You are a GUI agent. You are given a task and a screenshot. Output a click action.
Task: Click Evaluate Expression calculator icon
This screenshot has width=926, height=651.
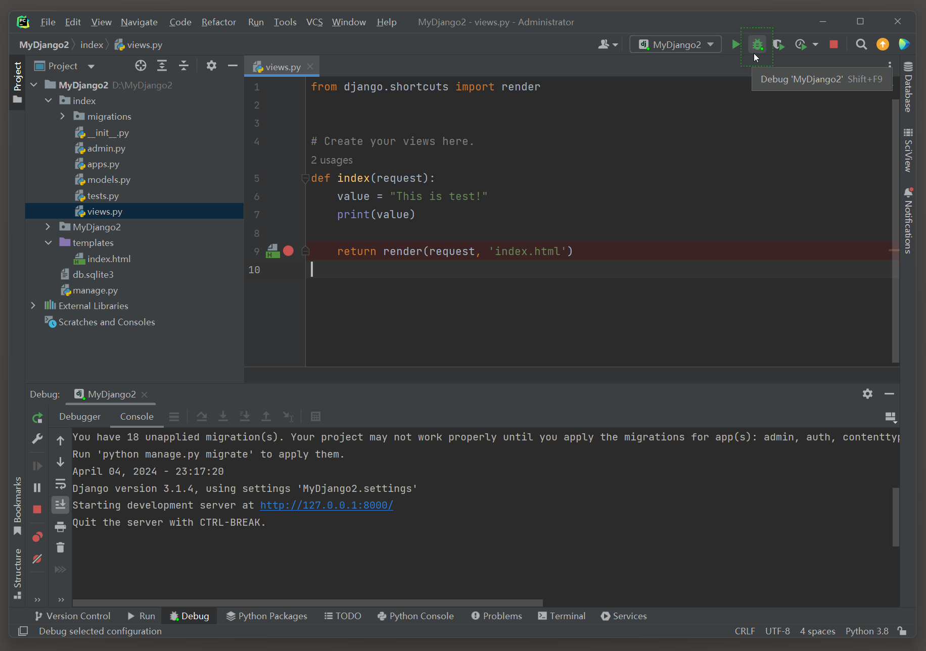(315, 417)
